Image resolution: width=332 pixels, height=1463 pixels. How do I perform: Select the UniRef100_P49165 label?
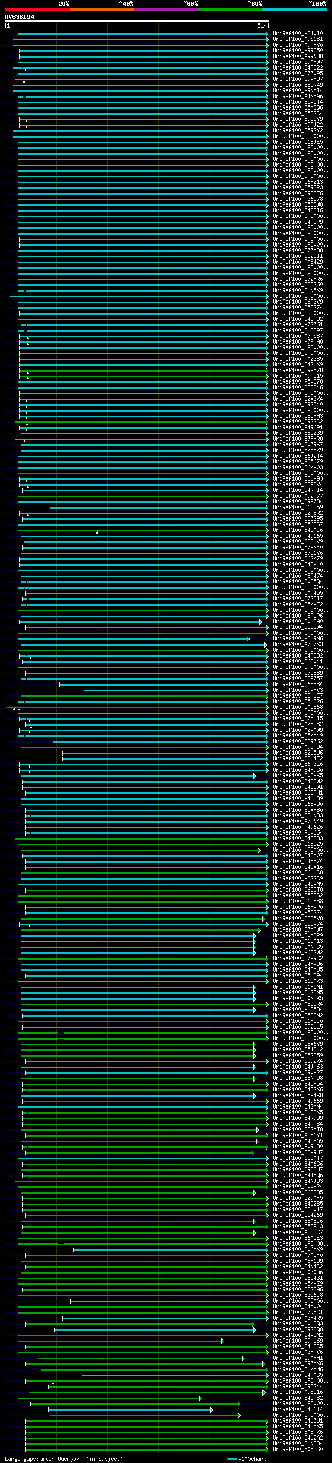pos(298,536)
